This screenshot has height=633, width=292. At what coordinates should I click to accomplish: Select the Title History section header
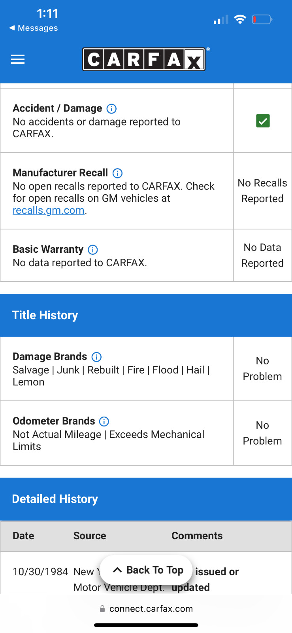click(146, 315)
